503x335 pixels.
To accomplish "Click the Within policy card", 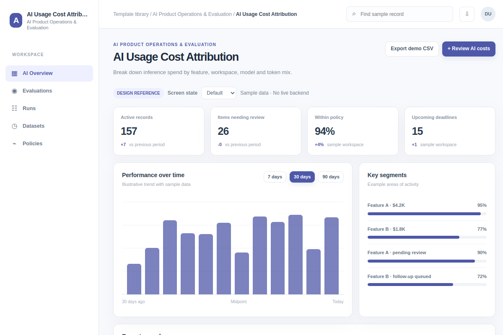I will [x=353, y=131].
